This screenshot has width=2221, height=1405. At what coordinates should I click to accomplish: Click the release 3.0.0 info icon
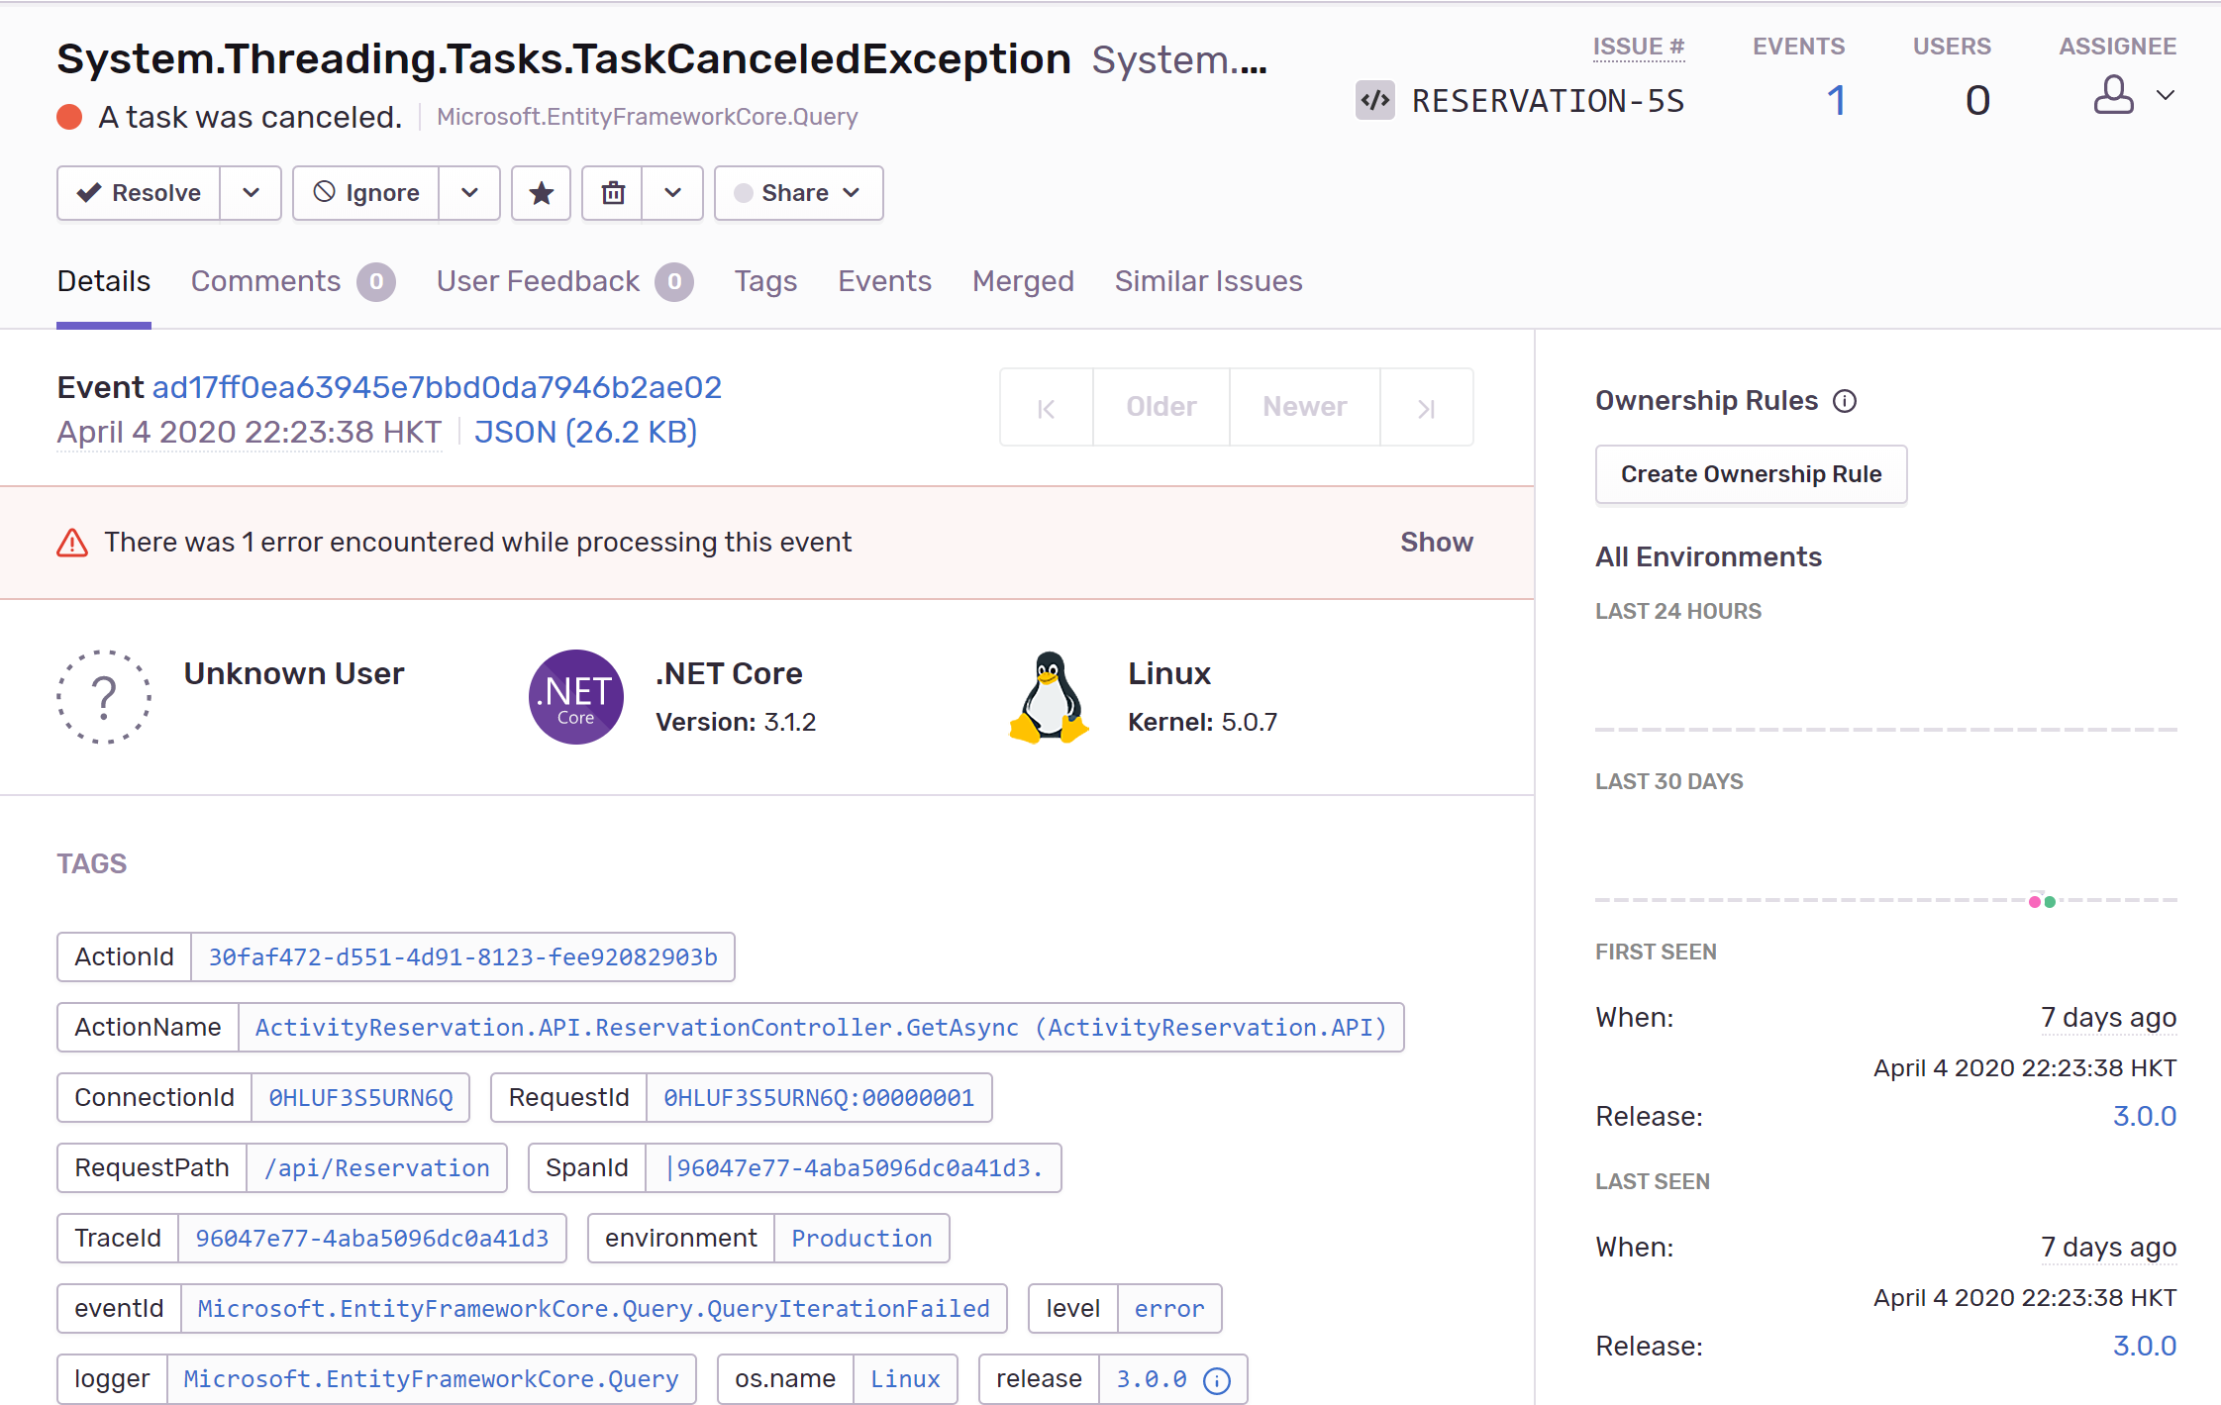[1217, 1380]
